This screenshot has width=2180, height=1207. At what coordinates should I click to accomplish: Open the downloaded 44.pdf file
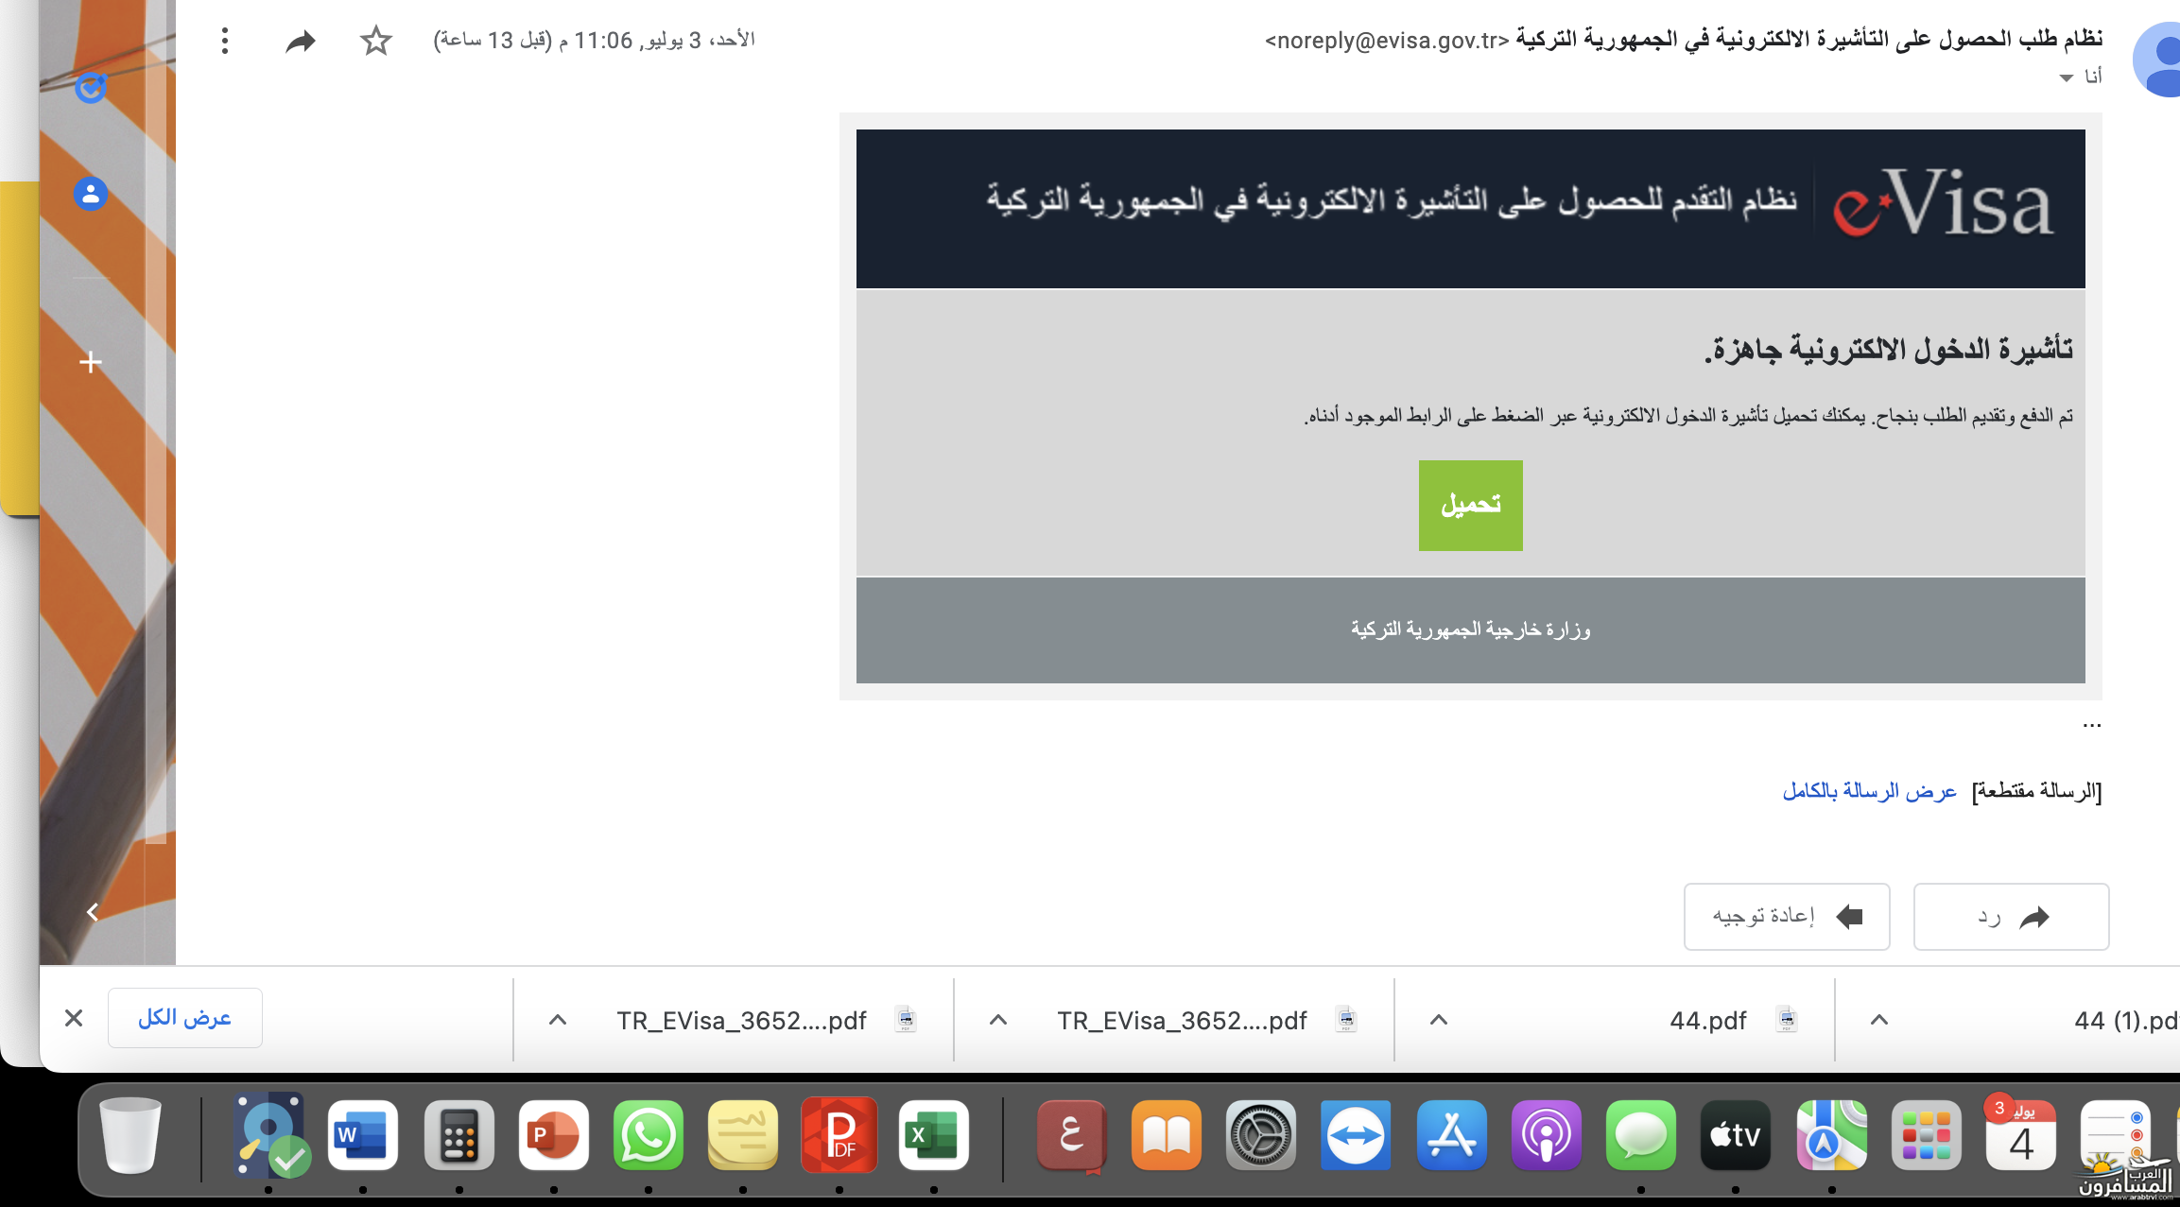tap(1708, 1021)
